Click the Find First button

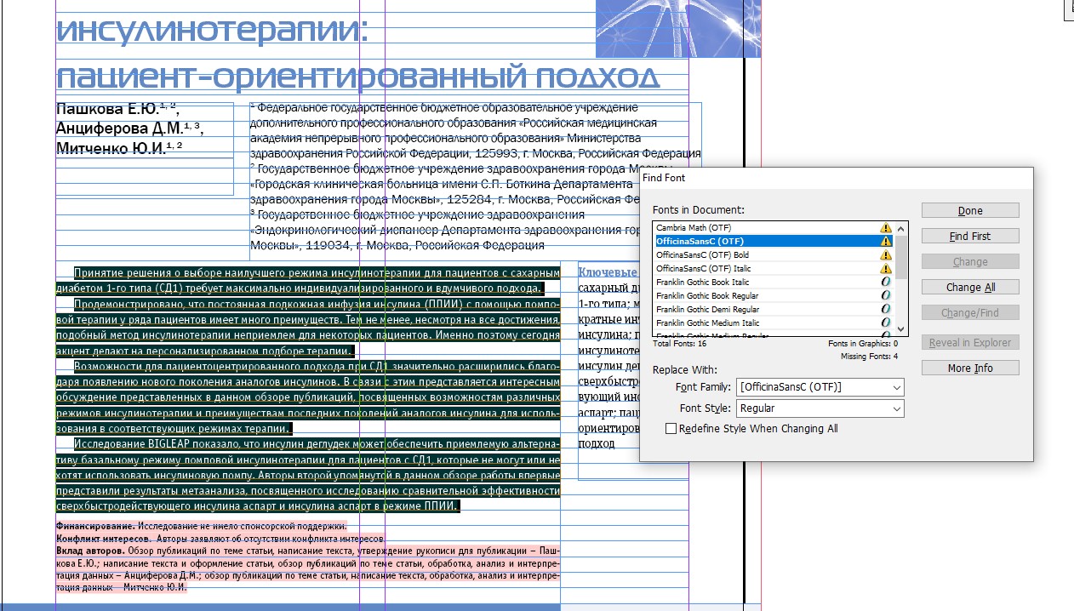(969, 237)
